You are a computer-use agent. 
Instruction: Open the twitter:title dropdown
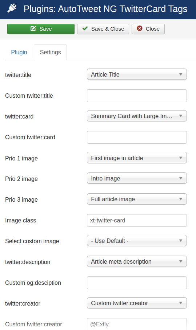(137, 74)
